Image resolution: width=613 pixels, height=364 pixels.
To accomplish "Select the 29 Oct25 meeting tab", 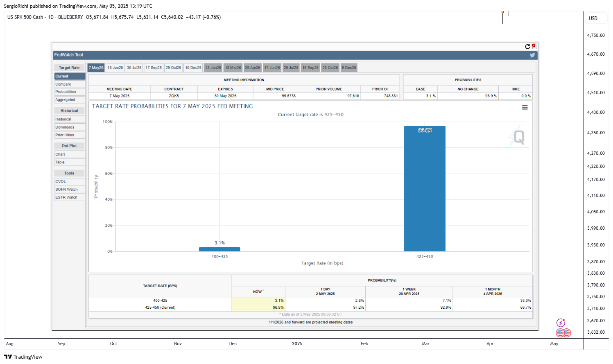I will pyautogui.click(x=173, y=68).
